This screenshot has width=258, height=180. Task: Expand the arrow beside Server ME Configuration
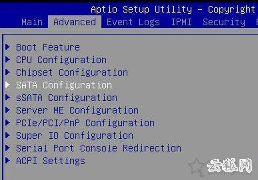coord(8,110)
